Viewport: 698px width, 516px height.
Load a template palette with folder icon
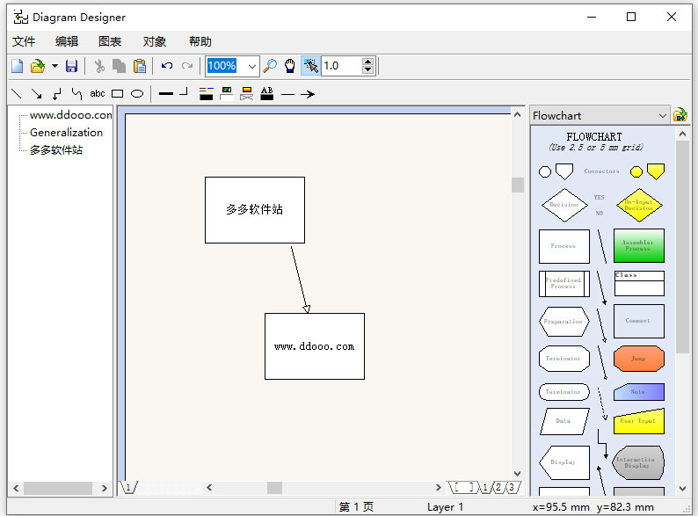click(x=680, y=115)
